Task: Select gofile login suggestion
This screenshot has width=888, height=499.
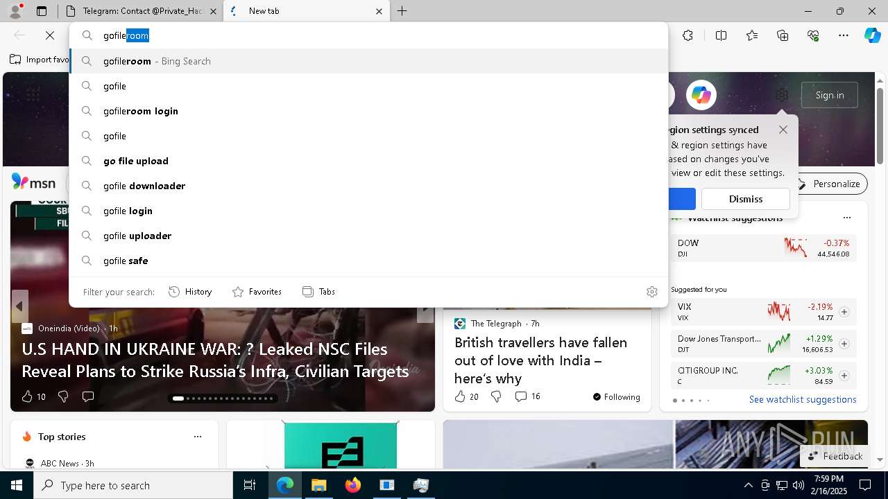Action: coord(368,211)
